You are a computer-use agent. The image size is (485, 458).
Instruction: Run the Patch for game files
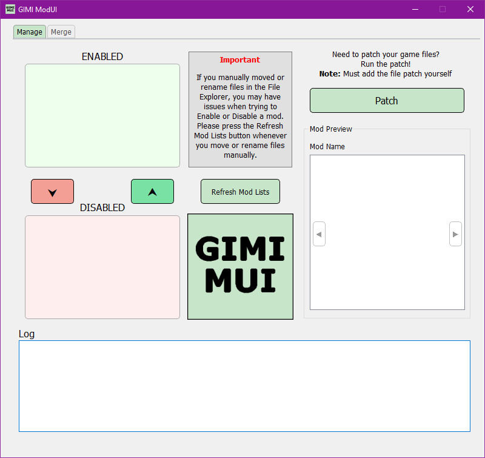point(386,100)
